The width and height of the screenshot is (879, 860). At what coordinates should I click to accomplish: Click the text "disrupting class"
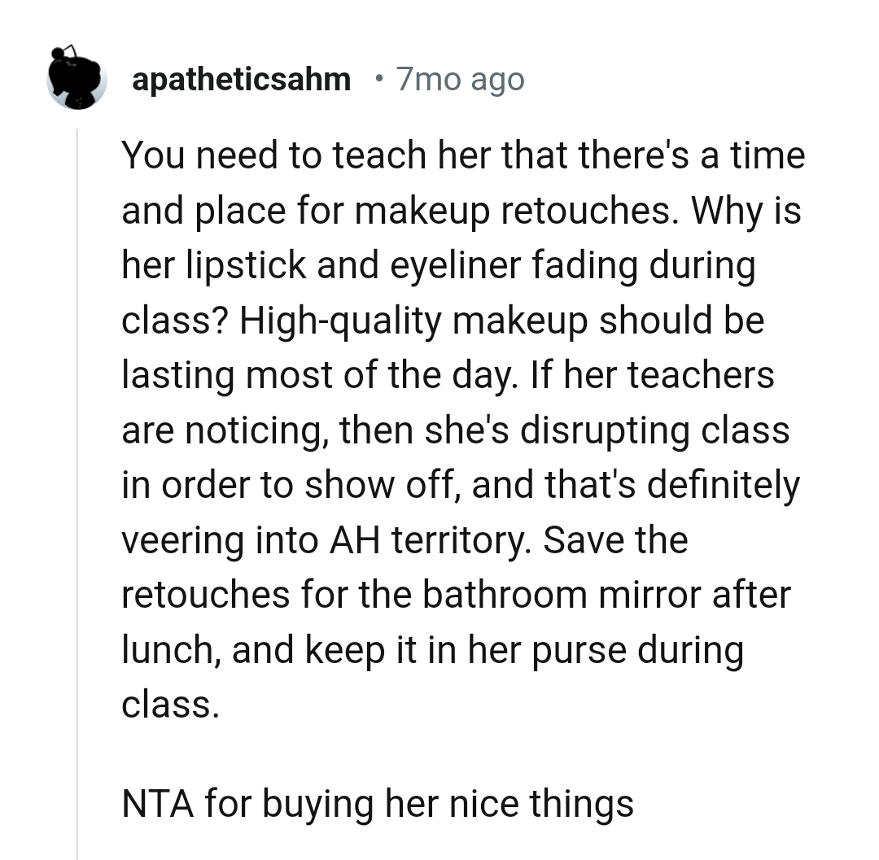pyautogui.click(x=655, y=430)
